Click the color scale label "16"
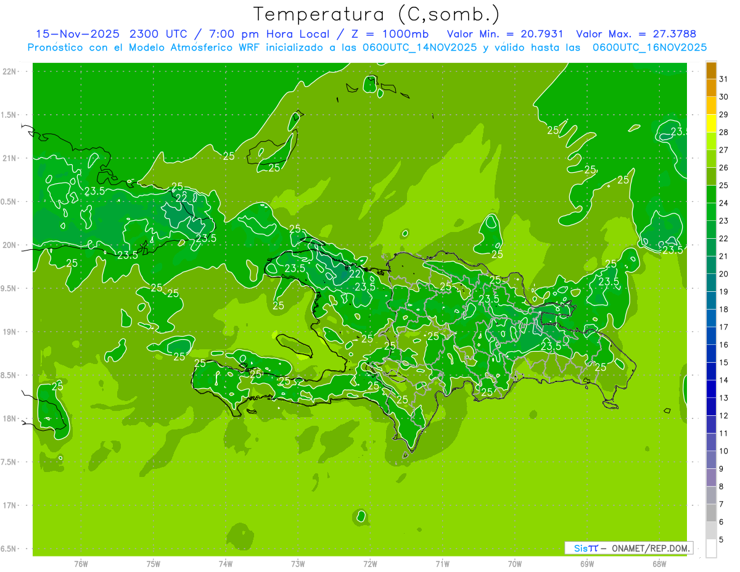740x572 pixels. [723, 345]
